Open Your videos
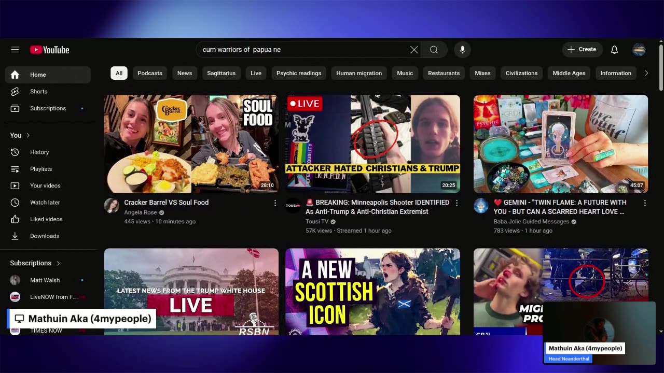 [48, 185]
